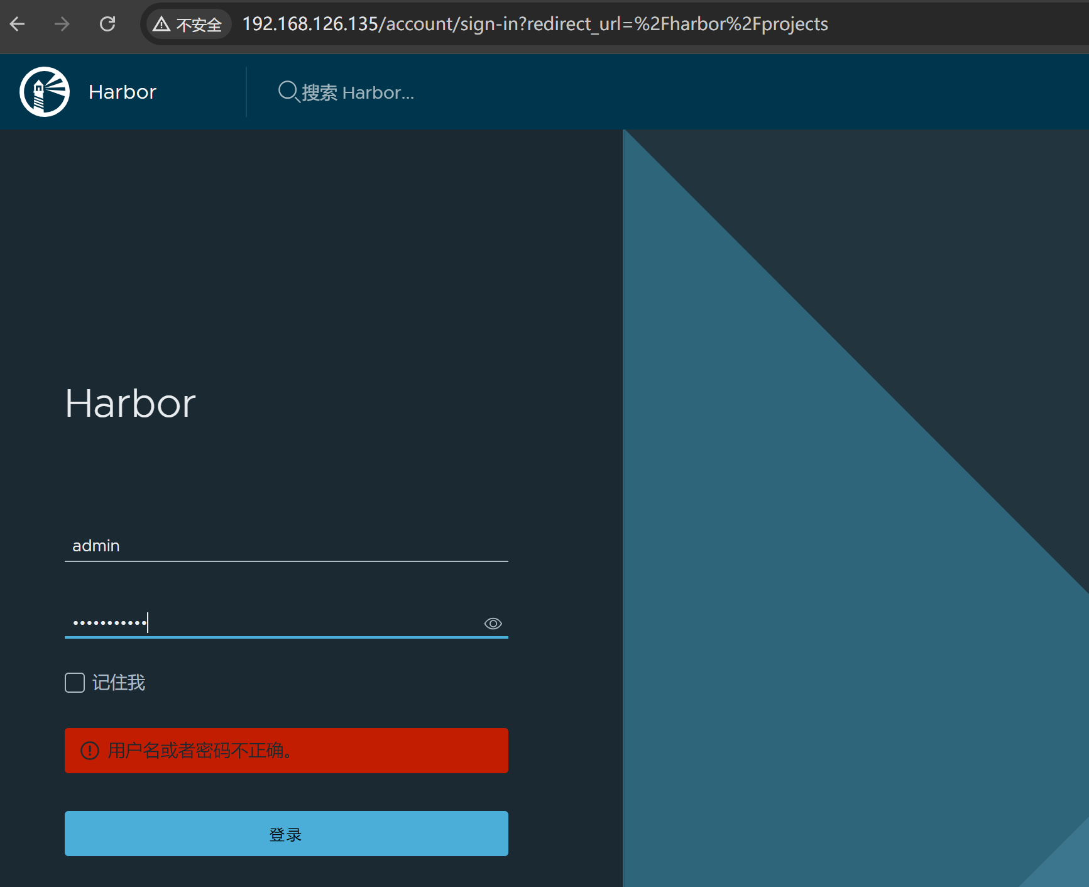Click the search magnifier icon
The image size is (1089, 887).
[288, 92]
